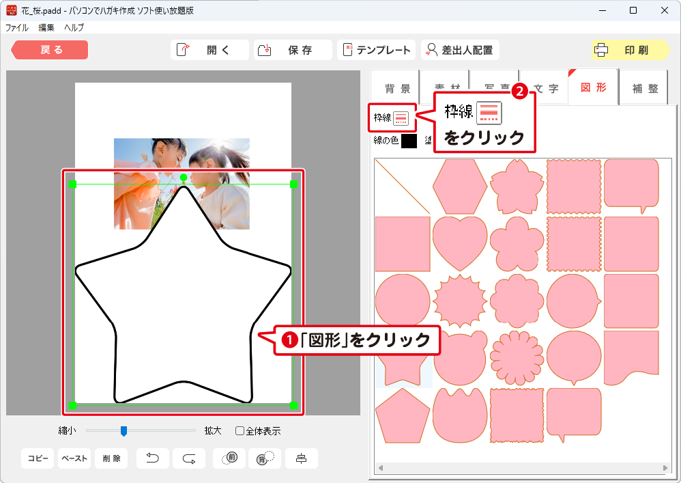Click the zoom slider handle
The height and width of the screenshot is (483, 681).
click(124, 430)
